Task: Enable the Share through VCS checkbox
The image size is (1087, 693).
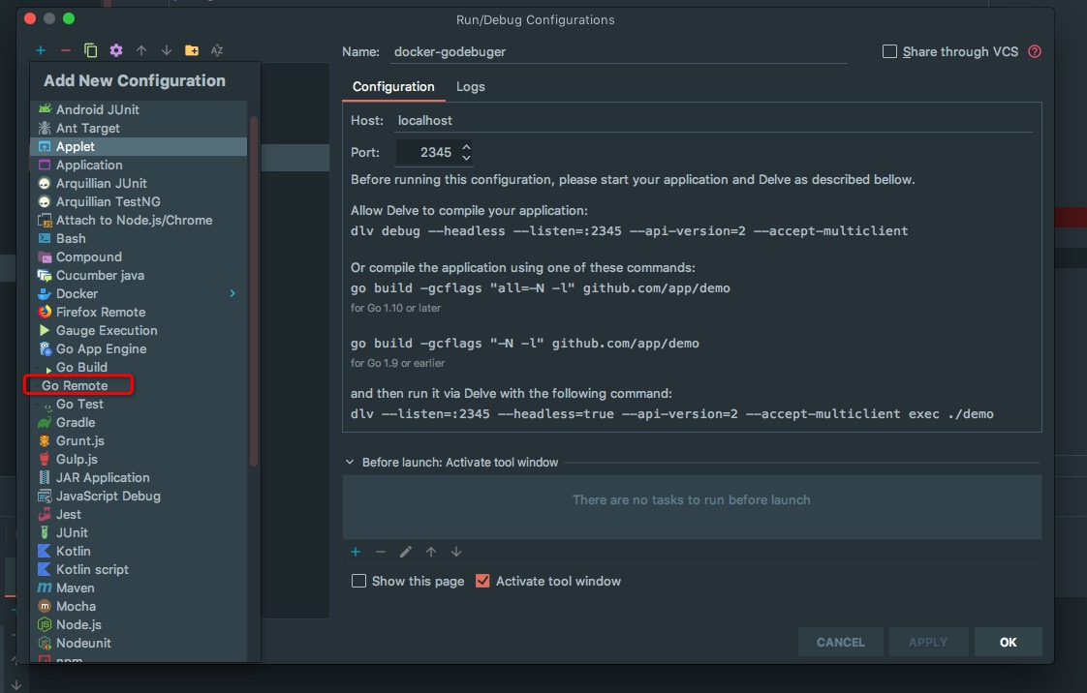Action: point(888,51)
